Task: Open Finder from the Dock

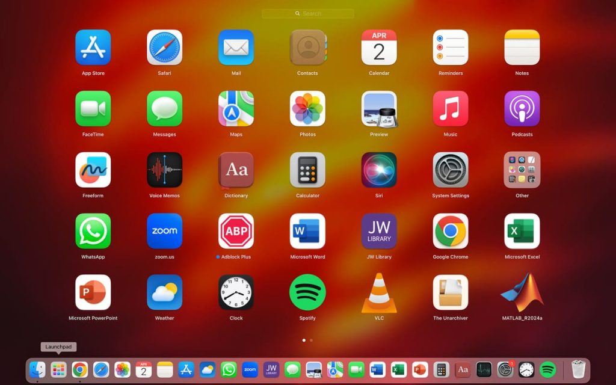Action: click(37, 370)
